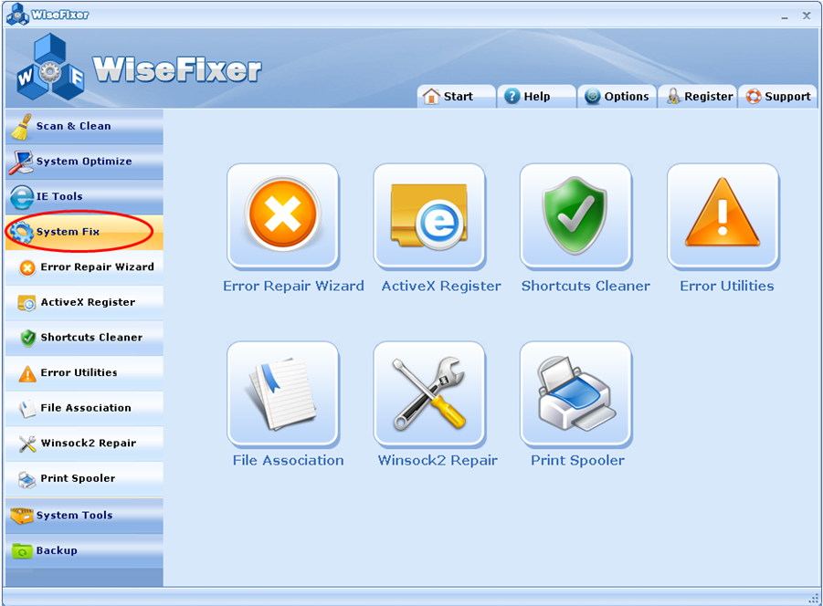The image size is (823, 606).
Task: Click the Shortcuts Cleaner caption under the shield tile
Action: point(586,286)
